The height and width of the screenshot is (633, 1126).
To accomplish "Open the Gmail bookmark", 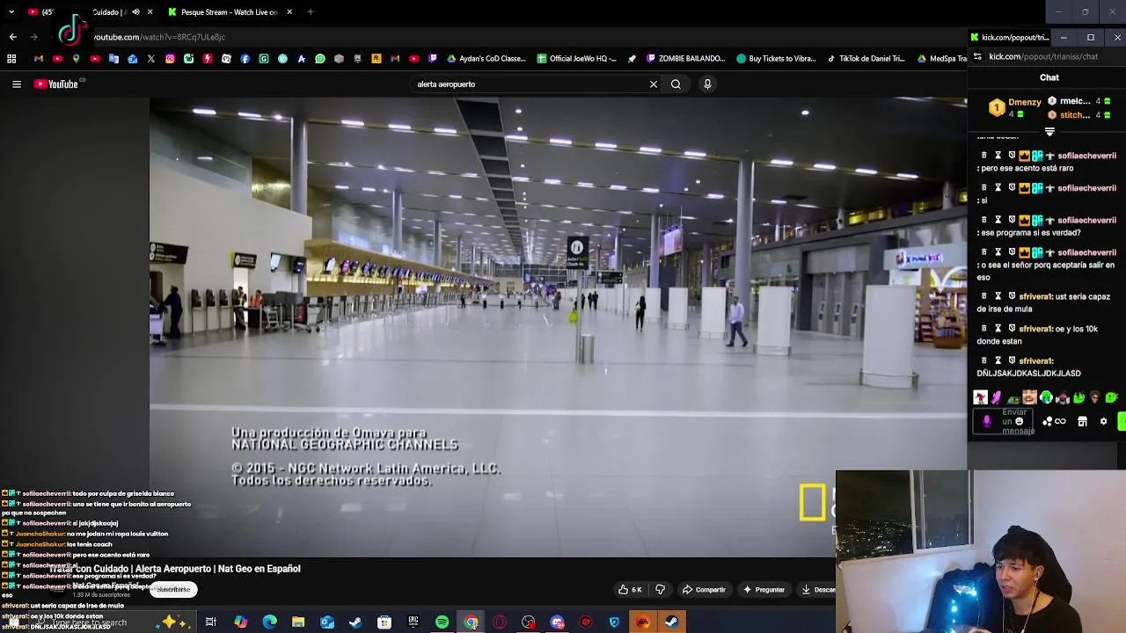I will pos(38,59).
